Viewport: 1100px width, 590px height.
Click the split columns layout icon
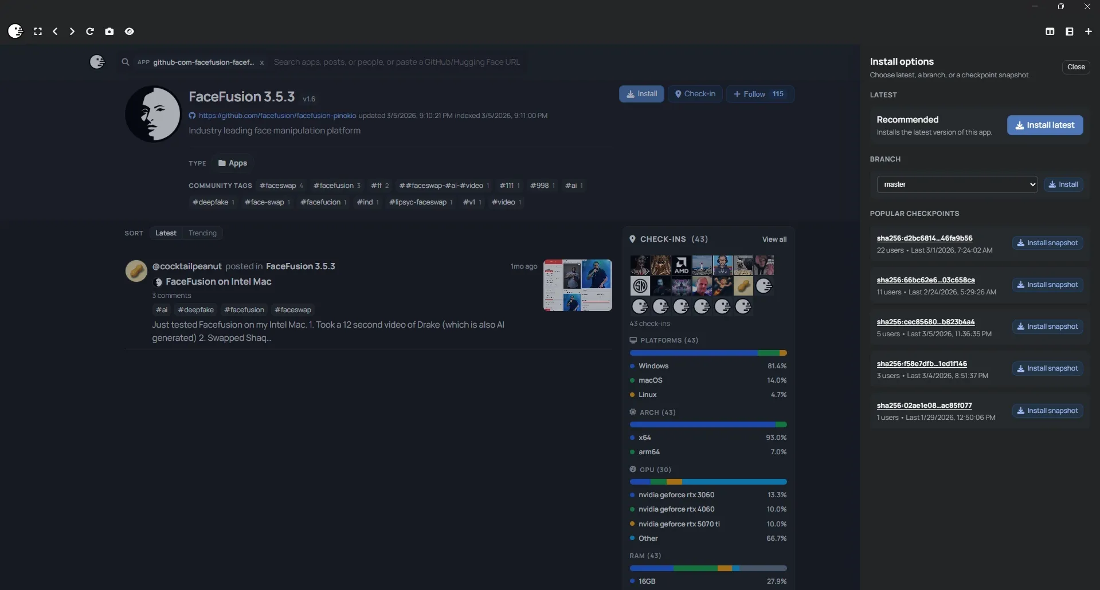pos(1050,32)
